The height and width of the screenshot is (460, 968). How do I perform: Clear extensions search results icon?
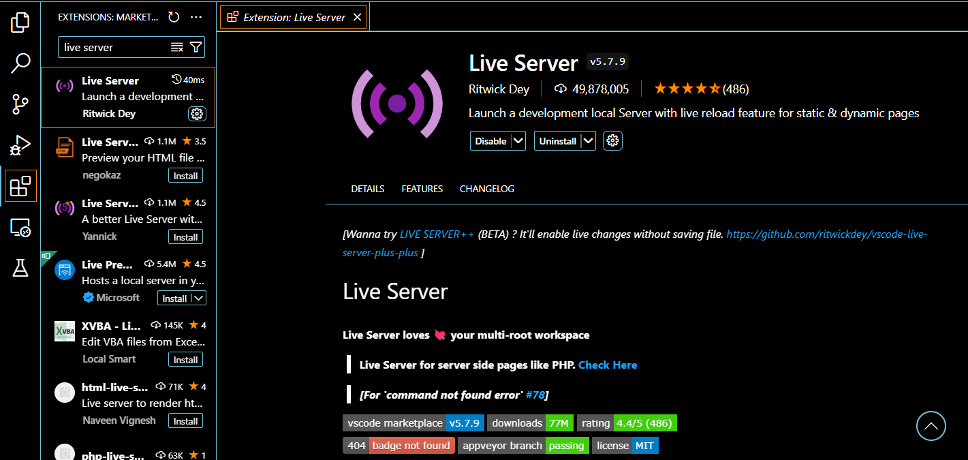[x=177, y=47]
